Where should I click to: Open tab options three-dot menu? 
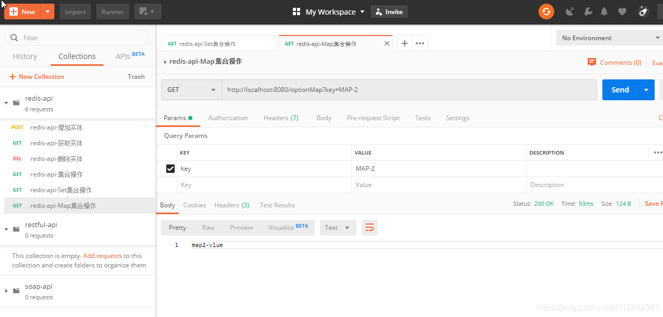420,43
